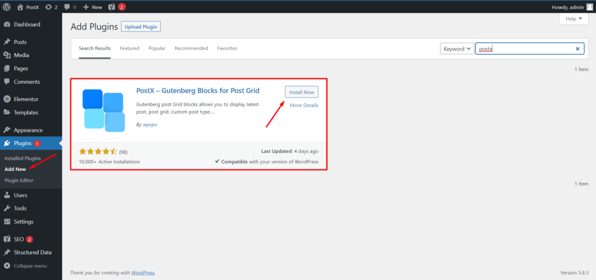
Task: Click the top "1 item" count text
Action: coord(581,70)
